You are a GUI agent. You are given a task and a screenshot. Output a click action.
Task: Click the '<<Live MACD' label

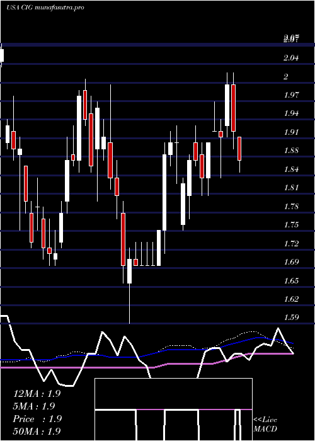click(265, 425)
